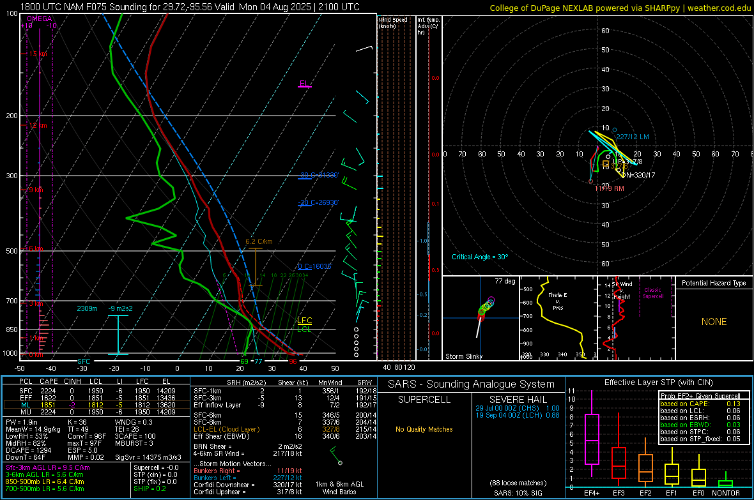Click the '850-500mb LR = 6.4 C/km' line
The height and width of the screenshot is (500, 754).
45,481
